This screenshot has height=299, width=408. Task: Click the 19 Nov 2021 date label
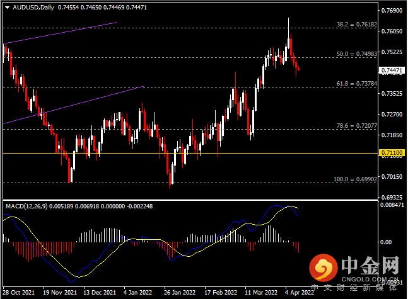pos(60,293)
